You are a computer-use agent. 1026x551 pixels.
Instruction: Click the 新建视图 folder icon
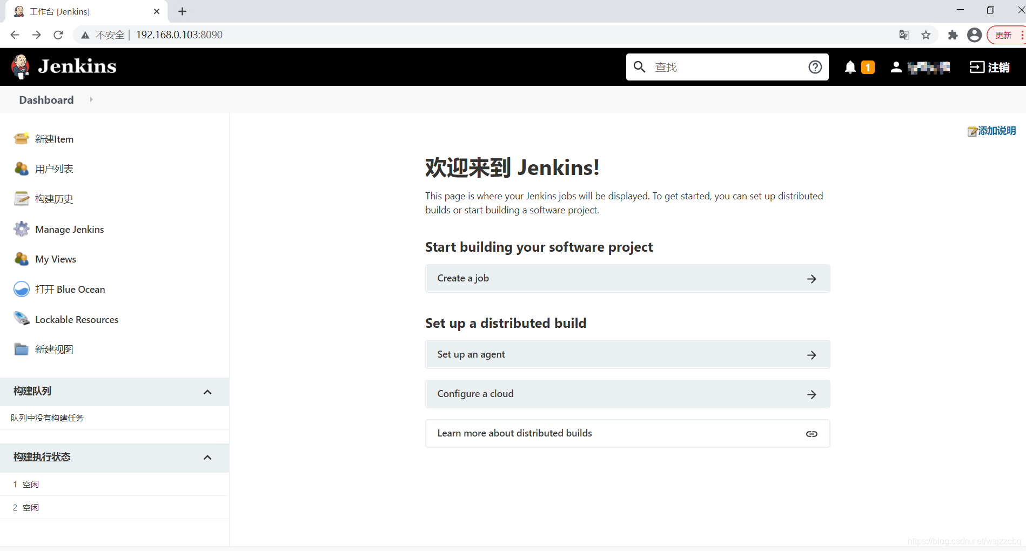[22, 349]
